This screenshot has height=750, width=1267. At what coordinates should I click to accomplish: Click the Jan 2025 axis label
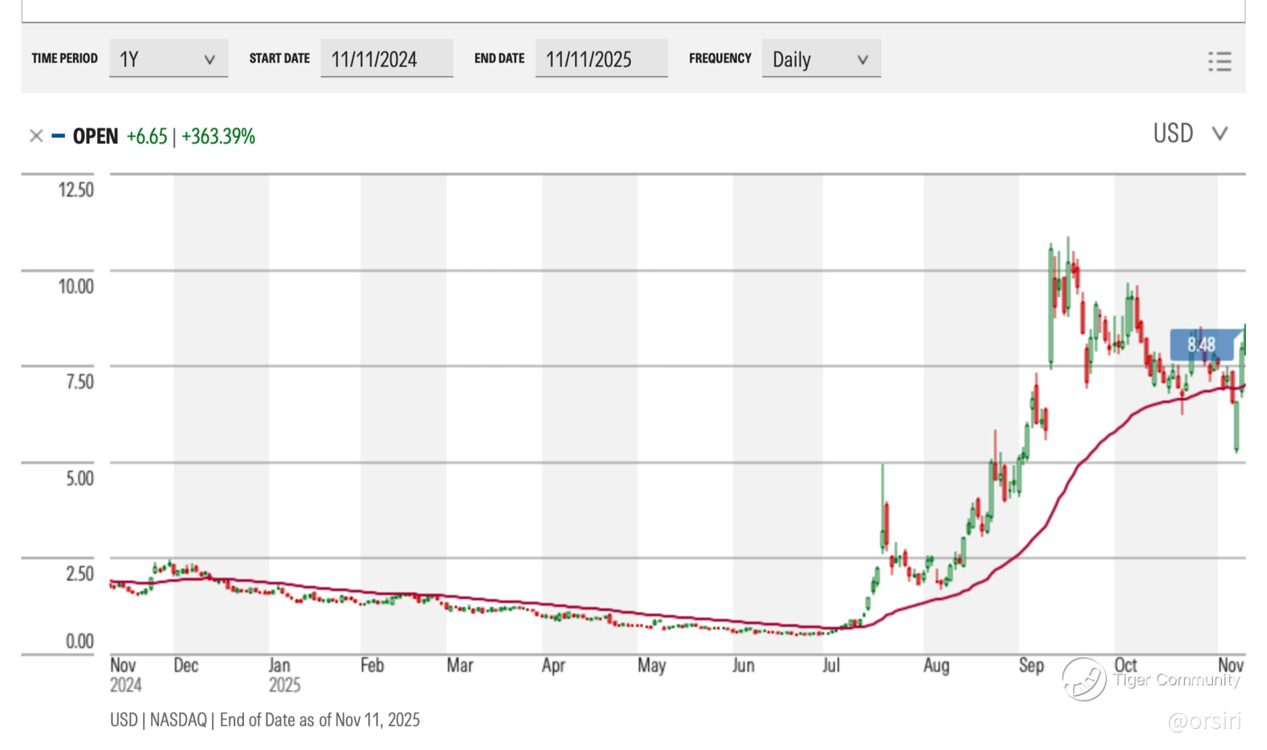(284, 675)
